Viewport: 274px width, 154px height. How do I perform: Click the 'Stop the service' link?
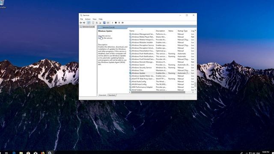tap(104, 36)
